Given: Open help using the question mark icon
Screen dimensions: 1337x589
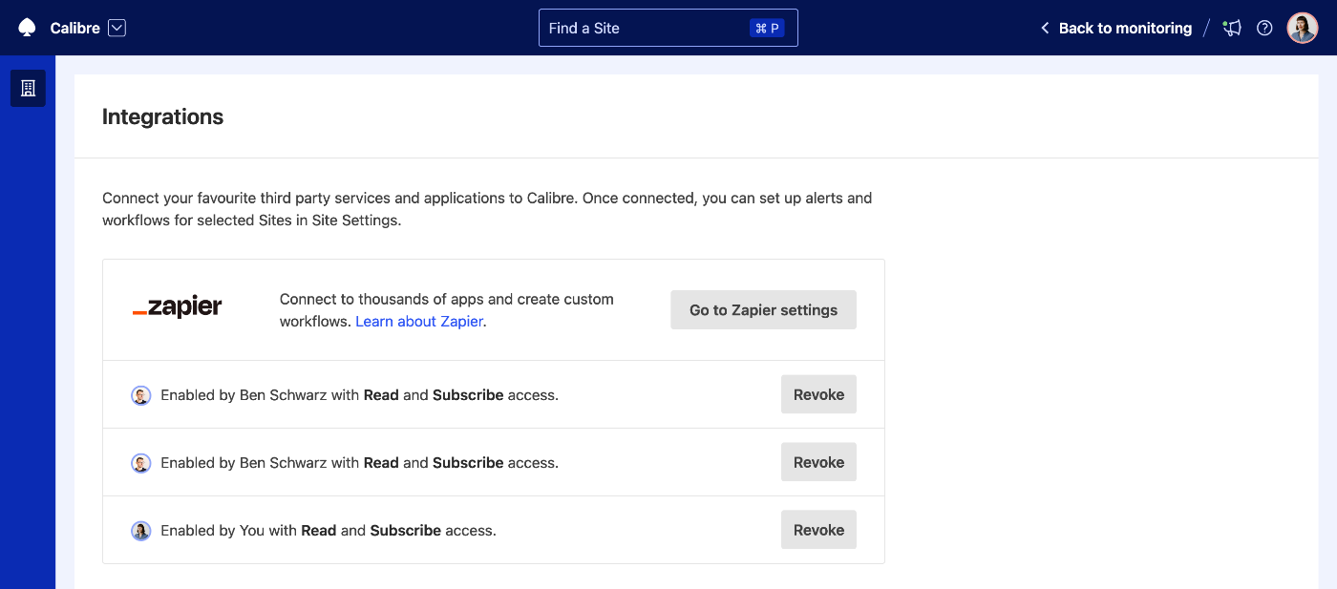Looking at the screenshot, I should point(1264,28).
